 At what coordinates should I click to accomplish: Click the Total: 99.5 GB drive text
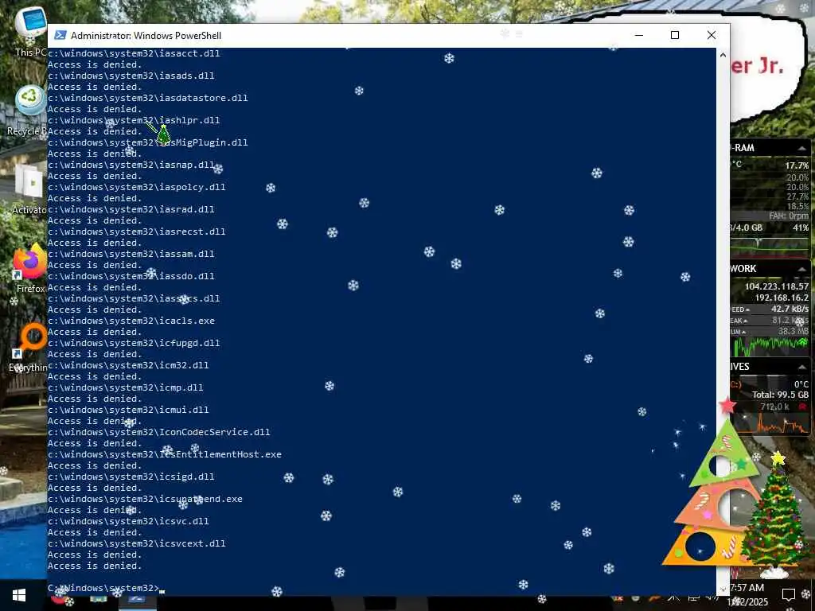(780, 395)
